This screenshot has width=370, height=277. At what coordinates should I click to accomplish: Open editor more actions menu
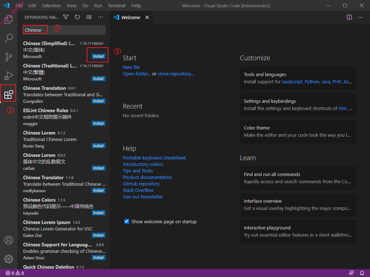click(x=361, y=17)
